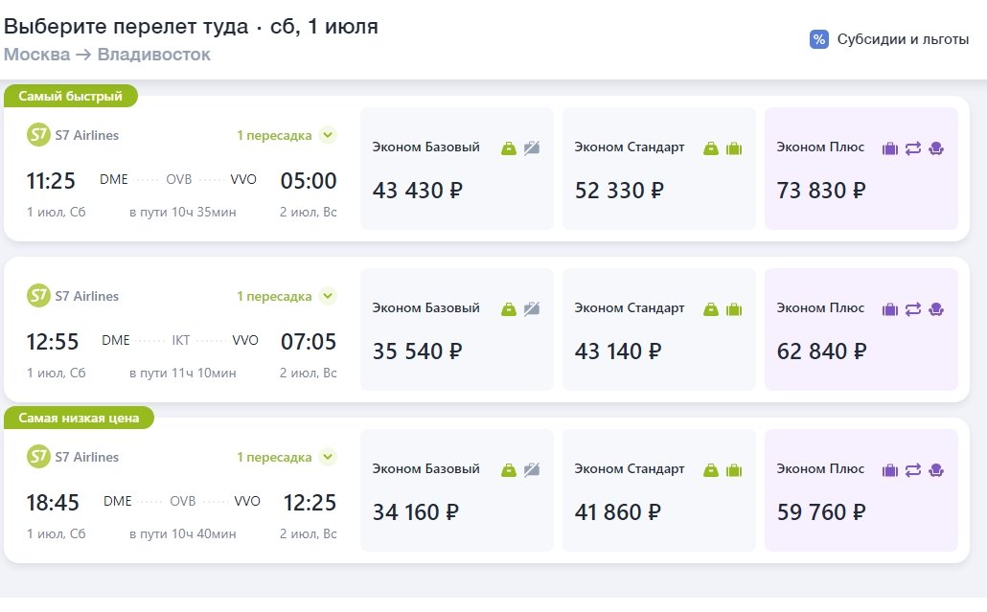Expand transfer details for the 12:55 flight
The height and width of the screenshot is (612, 987).
coord(328,296)
